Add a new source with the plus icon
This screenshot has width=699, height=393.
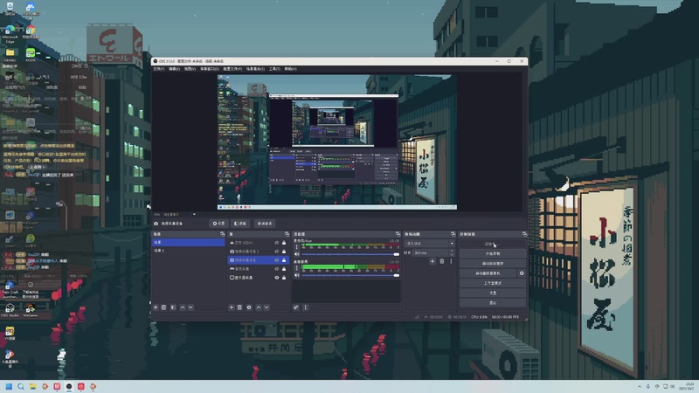pyautogui.click(x=231, y=307)
